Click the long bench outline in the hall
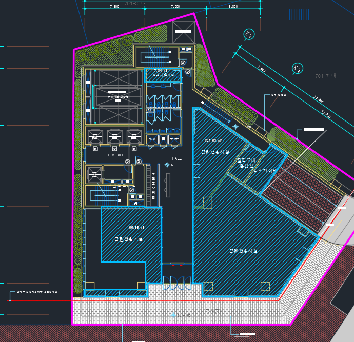 [x=168, y=185]
